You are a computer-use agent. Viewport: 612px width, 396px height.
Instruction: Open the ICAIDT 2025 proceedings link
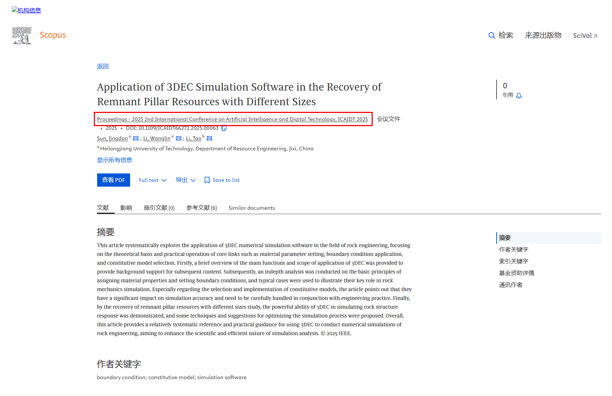pos(232,119)
